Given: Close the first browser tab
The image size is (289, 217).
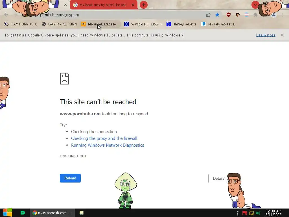Looking at the screenshot, I should point(65,5).
